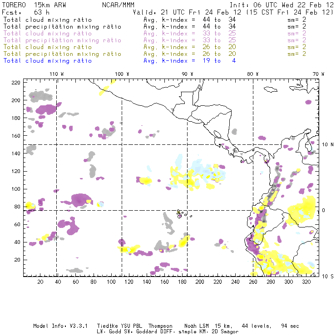The width and height of the screenshot is (336, 336).
Task: Click the '180' vertical axis label
Action: tap(16, 118)
